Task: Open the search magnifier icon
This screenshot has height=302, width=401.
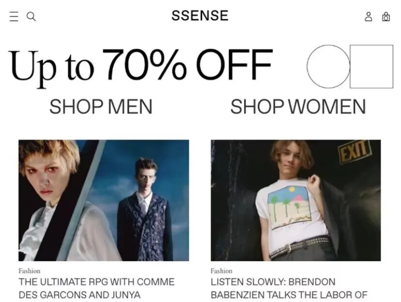Action: (31, 16)
